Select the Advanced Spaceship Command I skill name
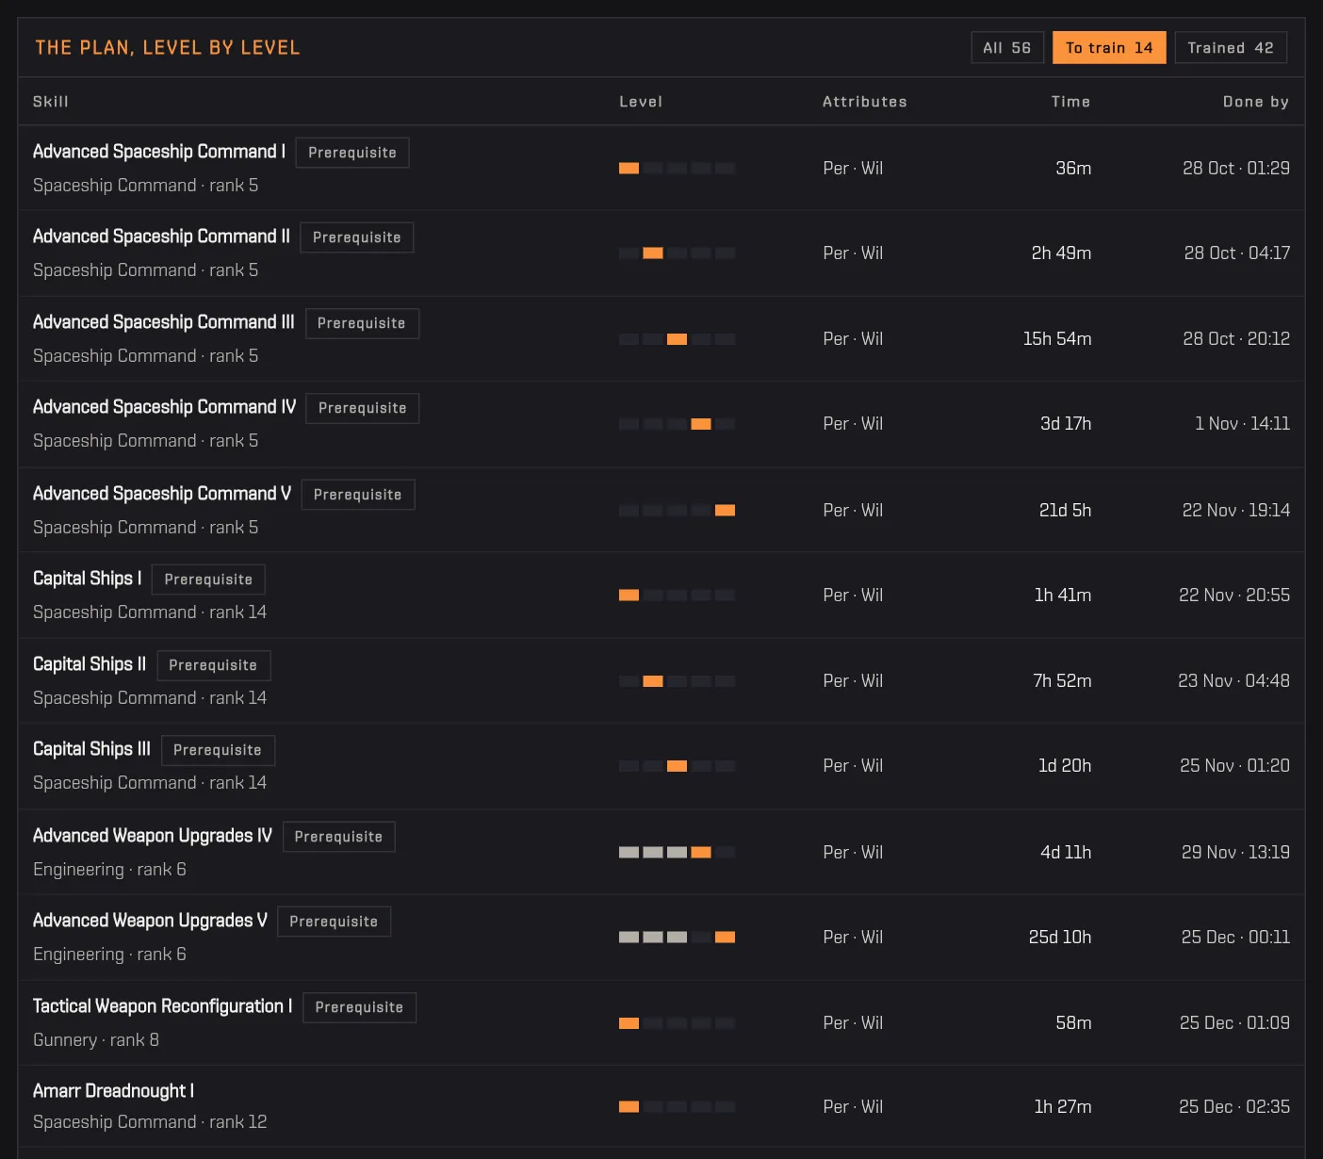 coord(159,152)
